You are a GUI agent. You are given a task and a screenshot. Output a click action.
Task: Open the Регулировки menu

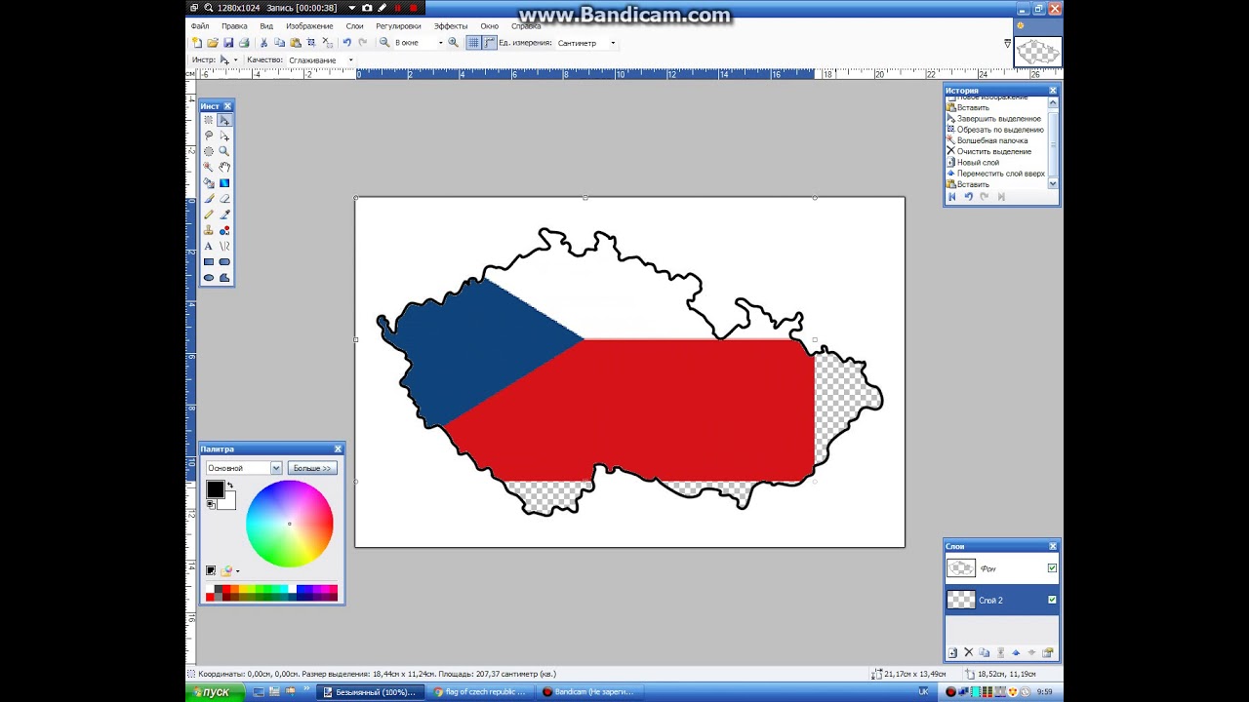[x=398, y=26]
